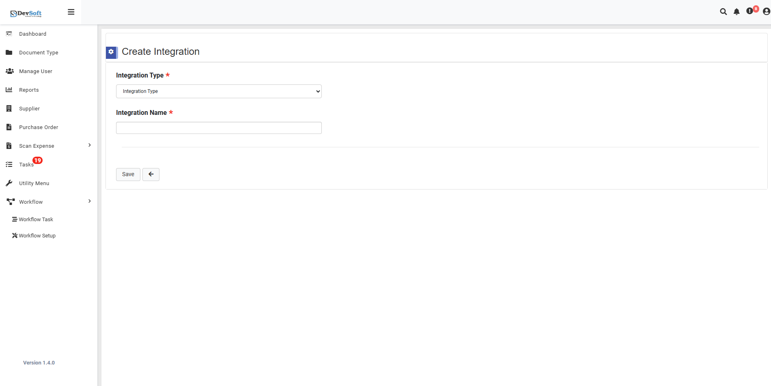Click the Manage User people icon
The image size is (771, 386).
(x=9, y=71)
